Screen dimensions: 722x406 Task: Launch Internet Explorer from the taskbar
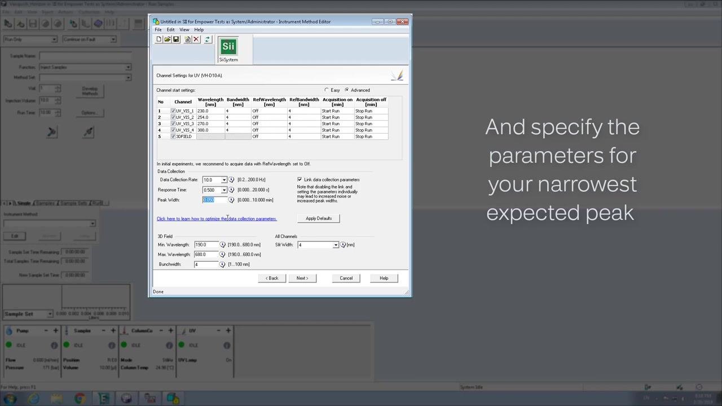33,399
